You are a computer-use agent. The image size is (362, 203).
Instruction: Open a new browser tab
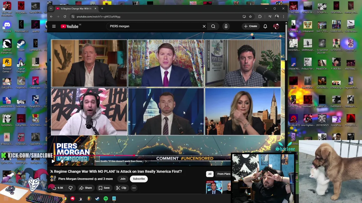[x=102, y=8]
